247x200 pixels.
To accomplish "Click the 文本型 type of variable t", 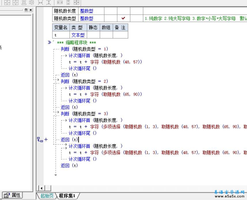I will coord(78,35).
